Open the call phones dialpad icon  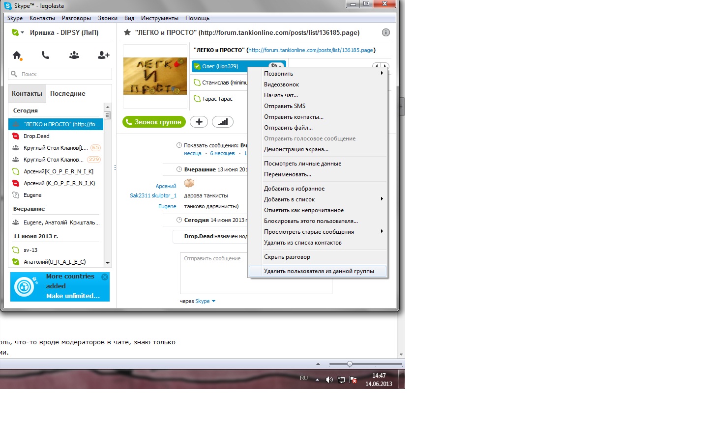(x=45, y=55)
